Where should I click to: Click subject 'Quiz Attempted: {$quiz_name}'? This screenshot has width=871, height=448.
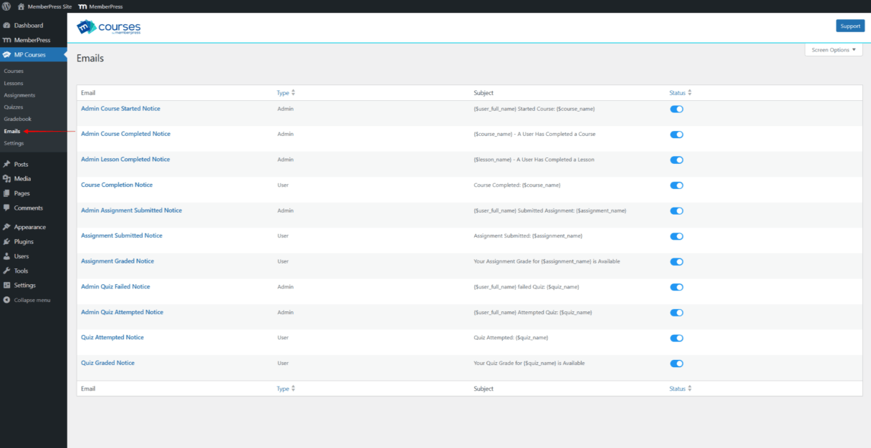[x=511, y=338]
